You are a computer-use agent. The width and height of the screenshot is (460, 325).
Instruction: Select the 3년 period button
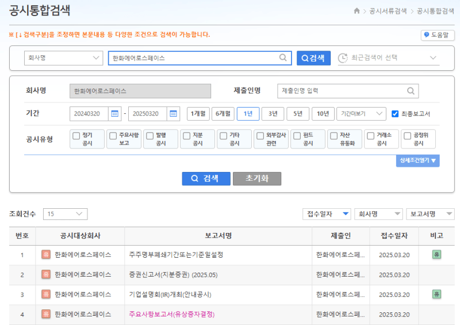(x=273, y=114)
